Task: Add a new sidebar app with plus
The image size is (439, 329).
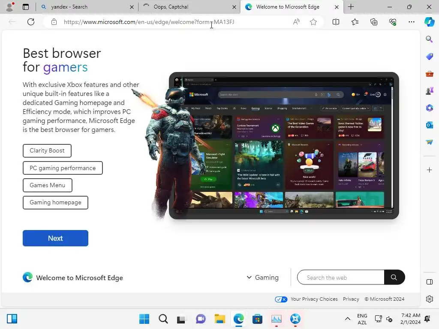Action: pyautogui.click(x=429, y=170)
